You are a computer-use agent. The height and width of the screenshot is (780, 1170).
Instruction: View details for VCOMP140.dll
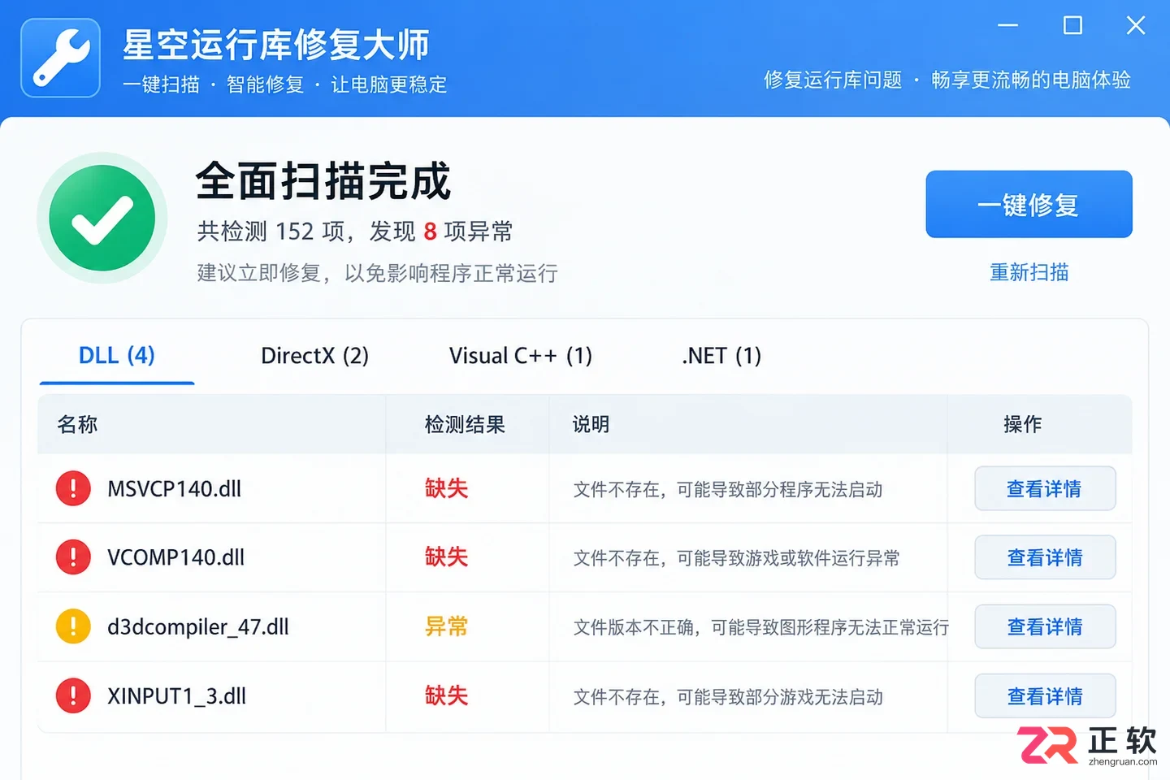click(1045, 557)
